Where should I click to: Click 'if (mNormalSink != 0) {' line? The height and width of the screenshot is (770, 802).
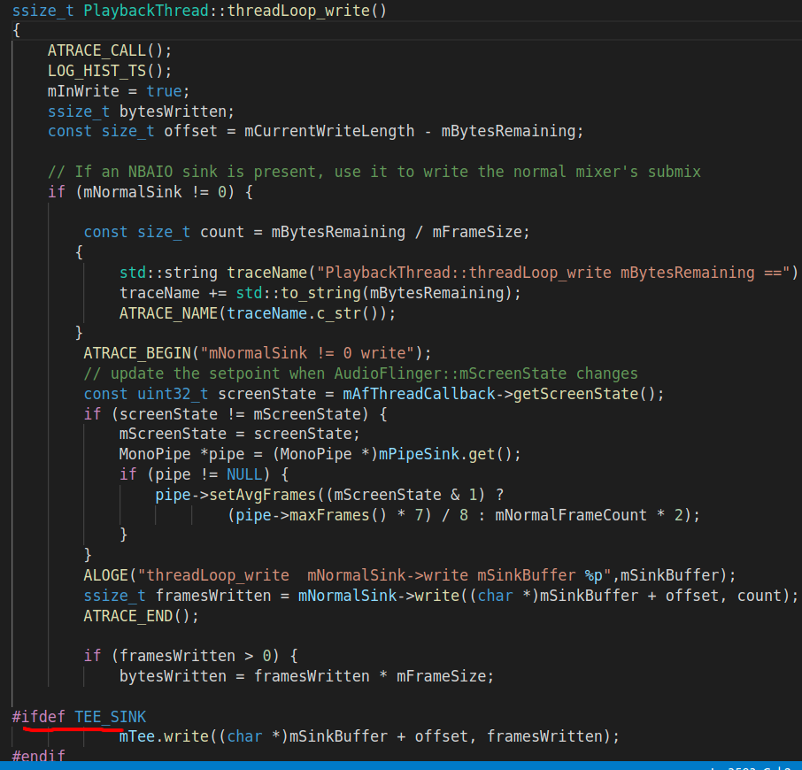(150, 192)
